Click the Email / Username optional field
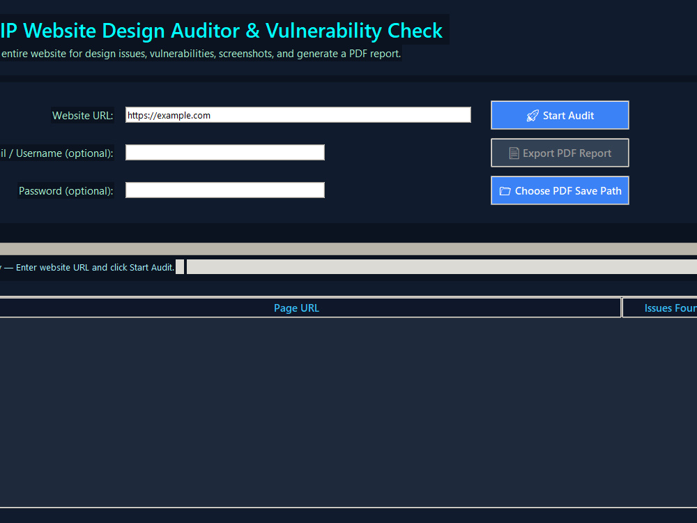Image resolution: width=697 pixels, height=523 pixels. pyautogui.click(x=225, y=153)
